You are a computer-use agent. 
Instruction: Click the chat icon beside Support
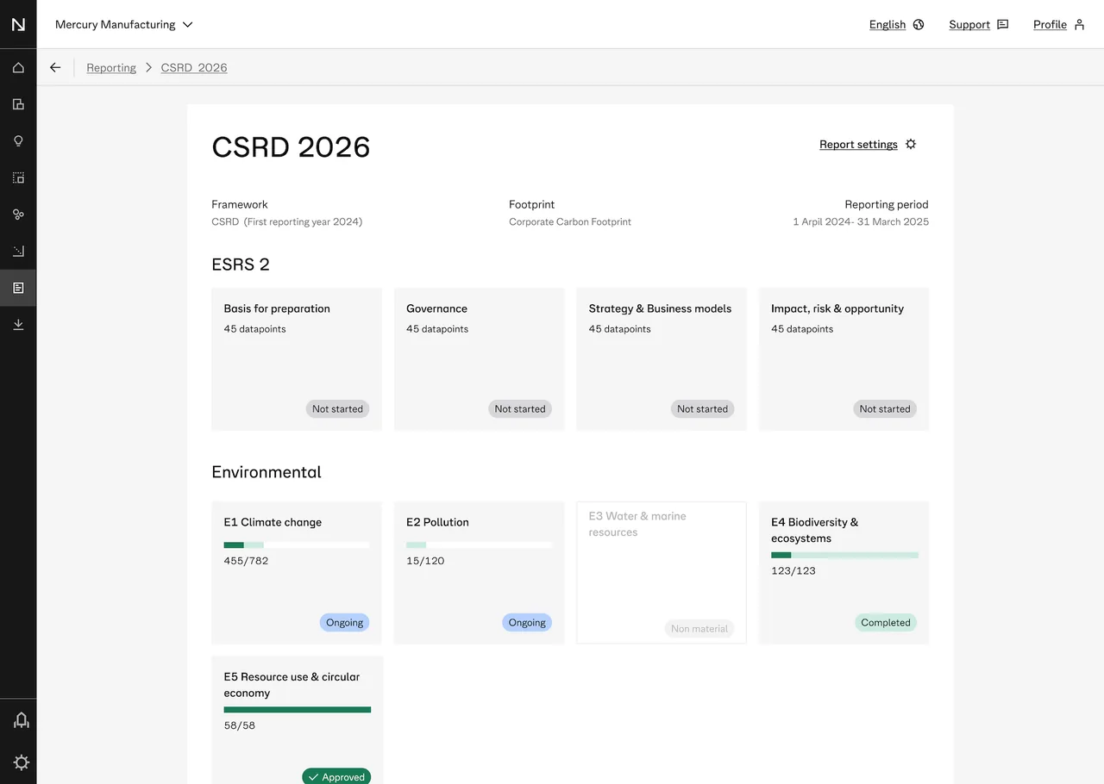[x=1002, y=25]
